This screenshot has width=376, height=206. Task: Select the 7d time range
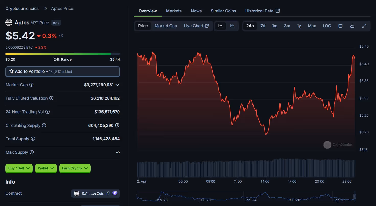coord(263,26)
